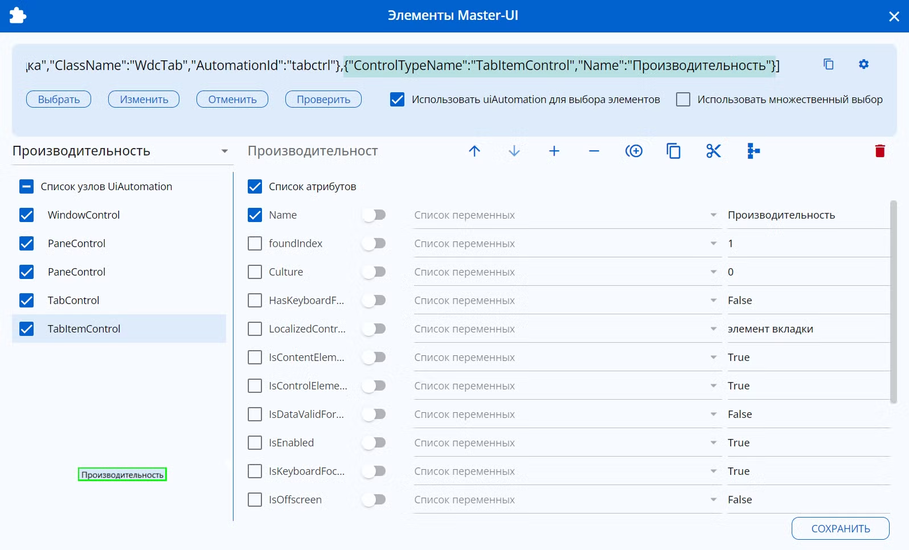Screen dimensions: 909x550
Task: Click the Изменить button
Action: [144, 99]
